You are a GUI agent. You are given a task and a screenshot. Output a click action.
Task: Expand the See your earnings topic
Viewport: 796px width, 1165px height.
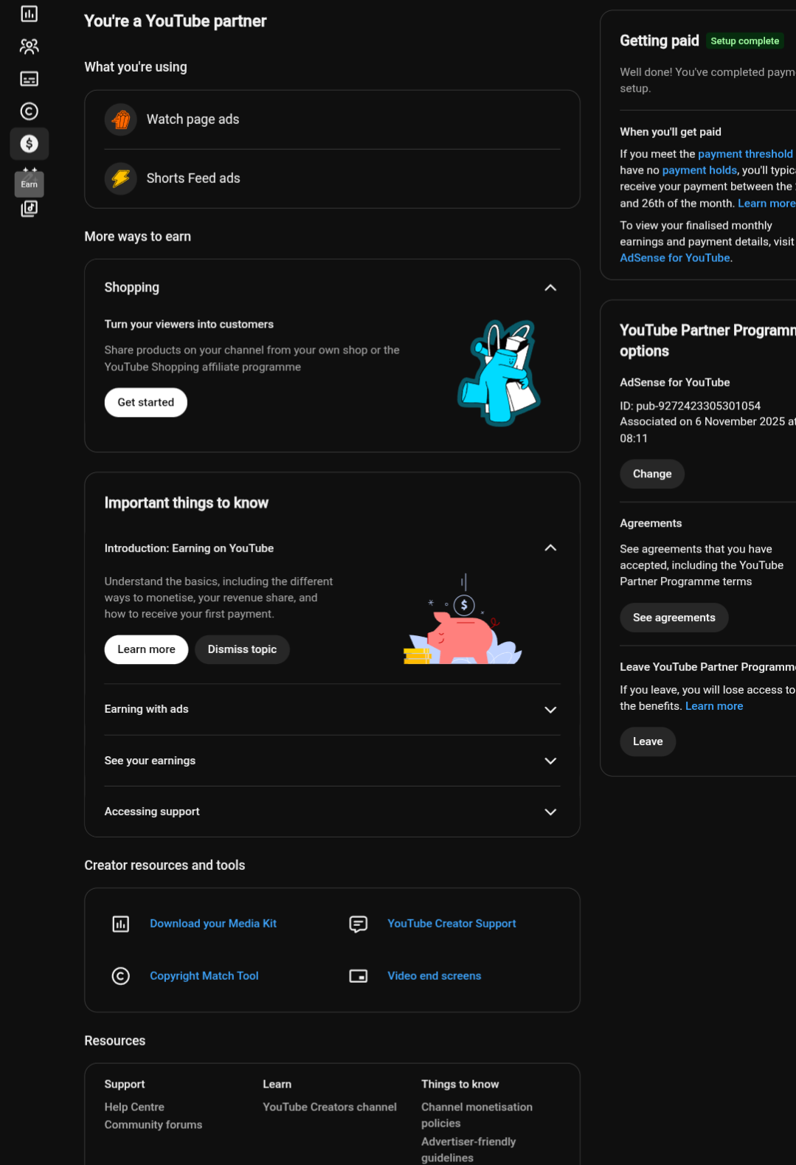[550, 761]
